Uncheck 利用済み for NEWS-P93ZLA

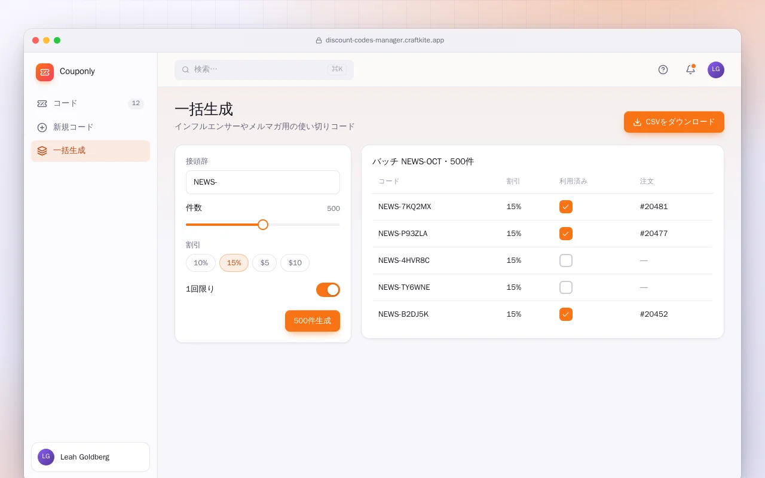(566, 234)
